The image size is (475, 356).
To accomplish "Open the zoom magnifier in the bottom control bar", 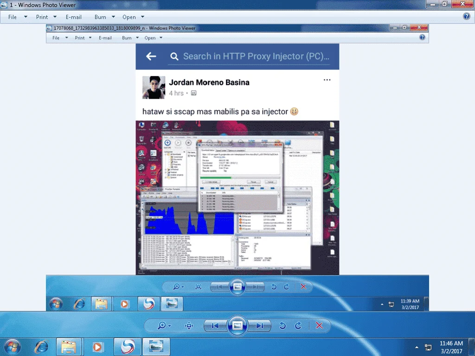I will tap(162, 325).
